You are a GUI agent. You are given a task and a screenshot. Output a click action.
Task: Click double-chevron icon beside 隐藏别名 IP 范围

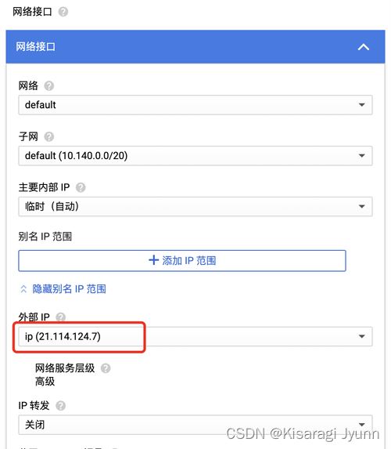coord(23,289)
